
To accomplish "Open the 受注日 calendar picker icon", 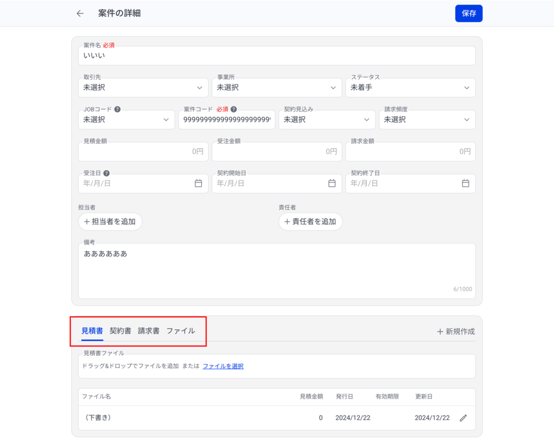I will [198, 183].
